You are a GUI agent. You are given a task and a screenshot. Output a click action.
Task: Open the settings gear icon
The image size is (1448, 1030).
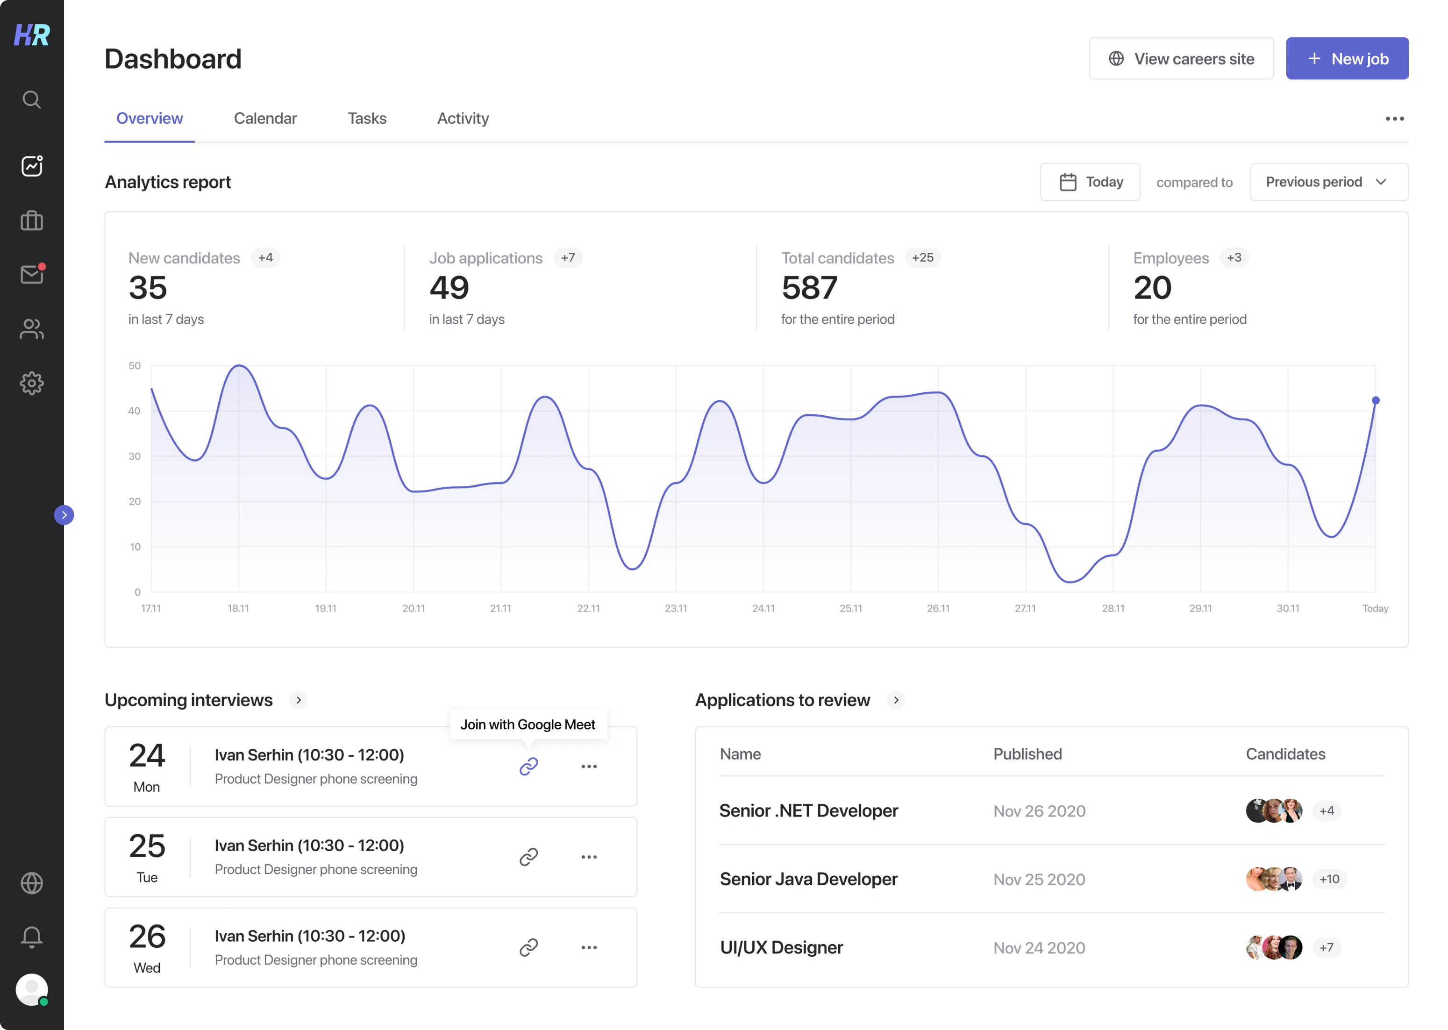(31, 383)
